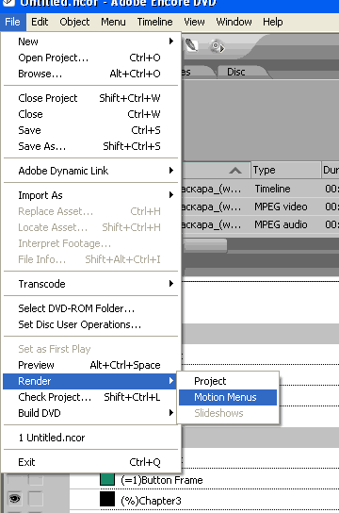The height and width of the screenshot is (513, 339).
Task: Click the disc preview toolbar icon
Action: click(x=217, y=46)
